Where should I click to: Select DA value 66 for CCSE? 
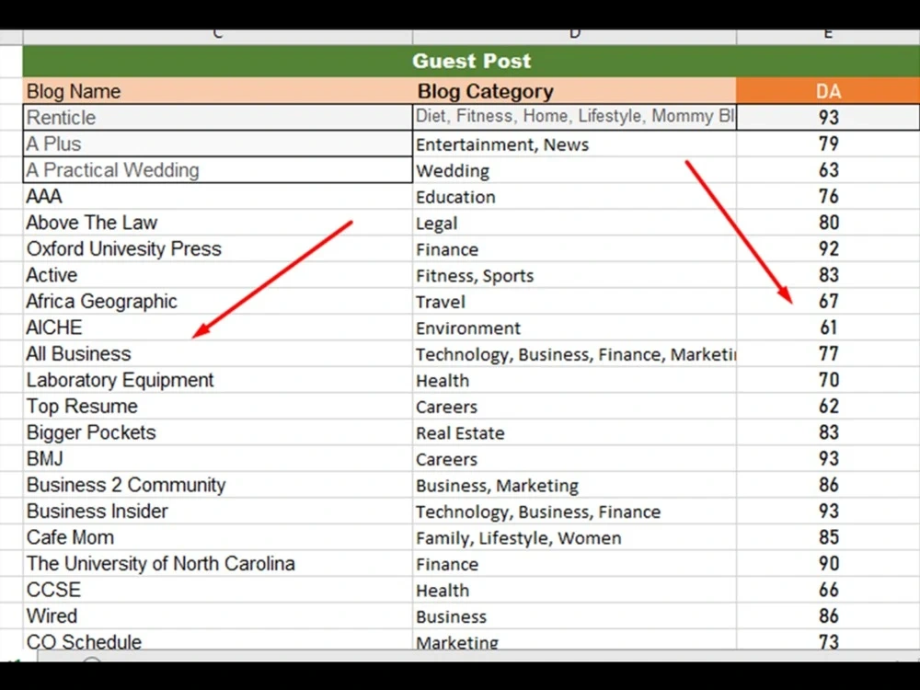point(828,590)
